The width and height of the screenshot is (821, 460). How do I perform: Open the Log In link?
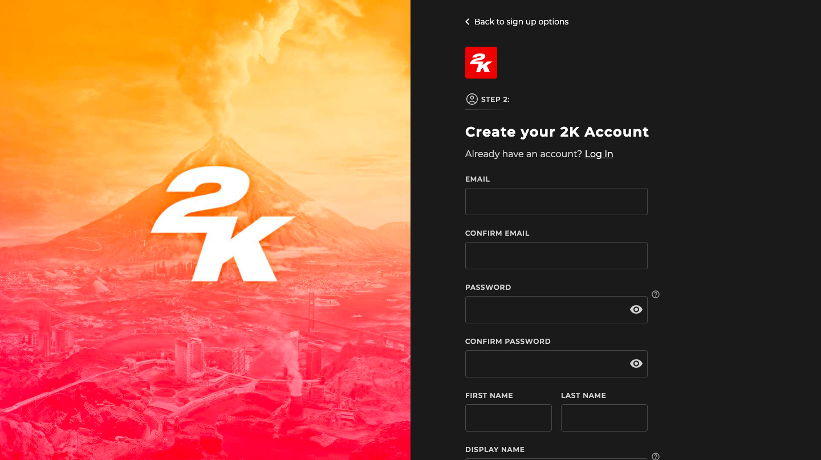(599, 154)
